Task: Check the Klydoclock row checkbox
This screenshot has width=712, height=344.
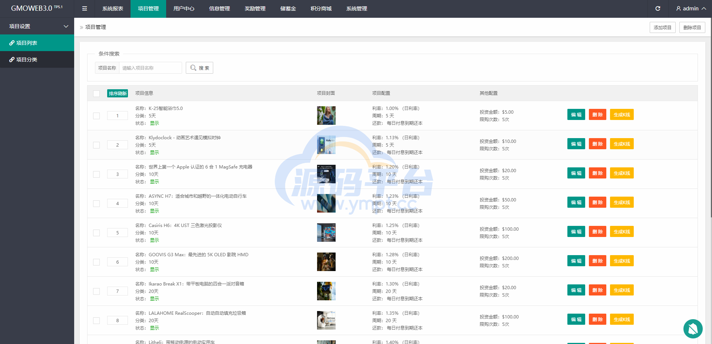Action: [96, 145]
